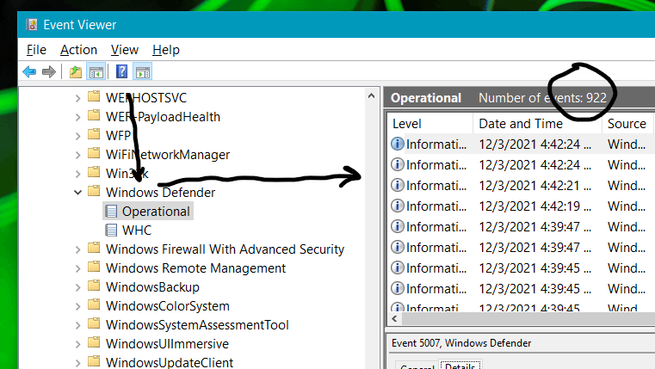The width and height of the screenshot is (655, 369).
Task: Open the Help menu
Action: click(x=166, y=50)
